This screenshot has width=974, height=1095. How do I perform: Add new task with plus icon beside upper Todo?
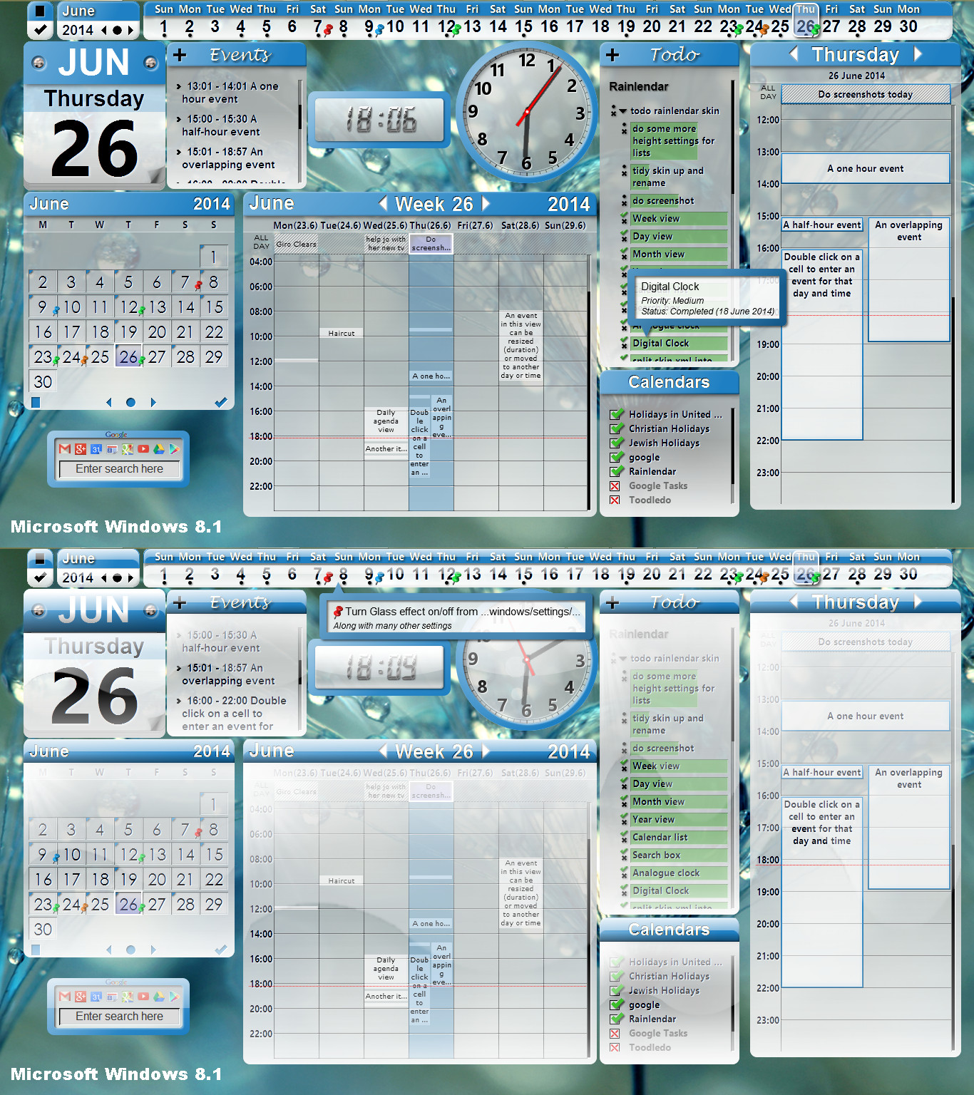pyautogui.click(x=612, y=55)
